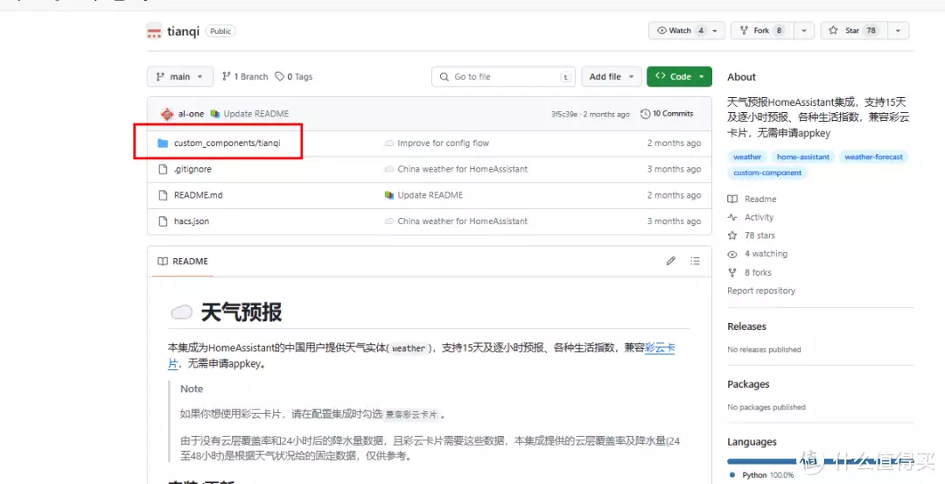
Task: Open the .gitignore file
Action: [x=192, y=170]
